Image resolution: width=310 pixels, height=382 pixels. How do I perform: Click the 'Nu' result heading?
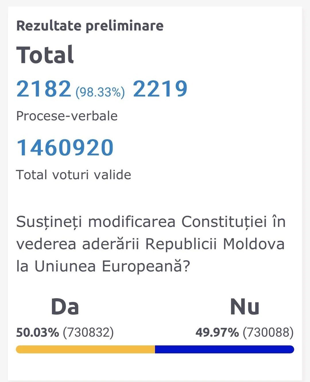coord(245,307)
